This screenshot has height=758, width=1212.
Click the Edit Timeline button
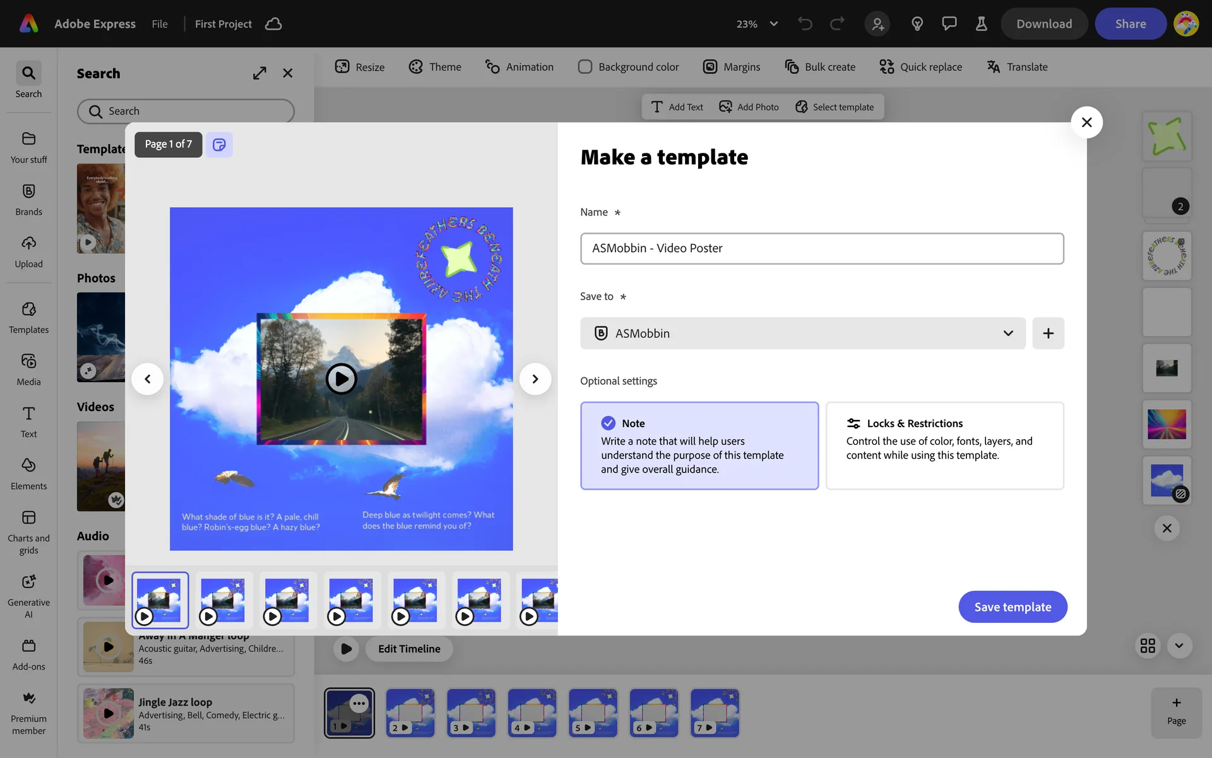tap(409, 649)
